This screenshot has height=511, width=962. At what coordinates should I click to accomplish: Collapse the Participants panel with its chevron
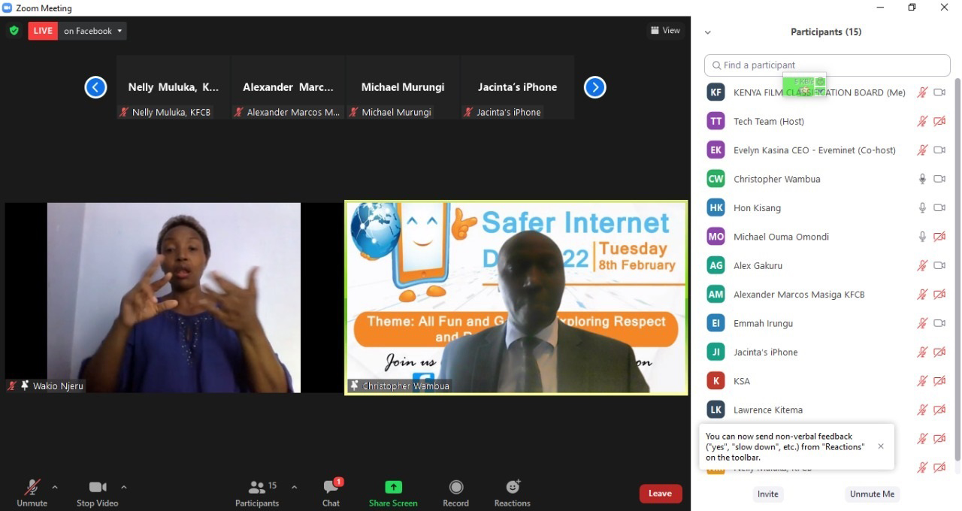(707, 32)
